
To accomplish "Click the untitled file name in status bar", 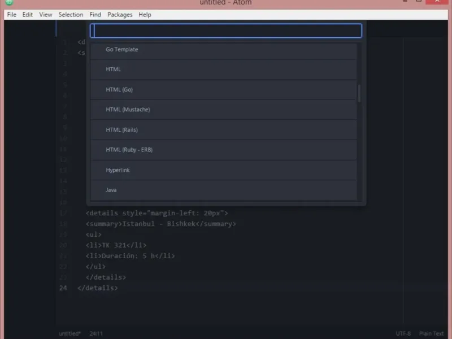I will coord(69,333).
